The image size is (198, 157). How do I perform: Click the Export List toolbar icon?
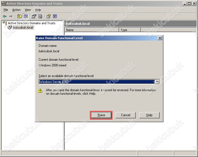pyautogui.click(x=41, y=16)
